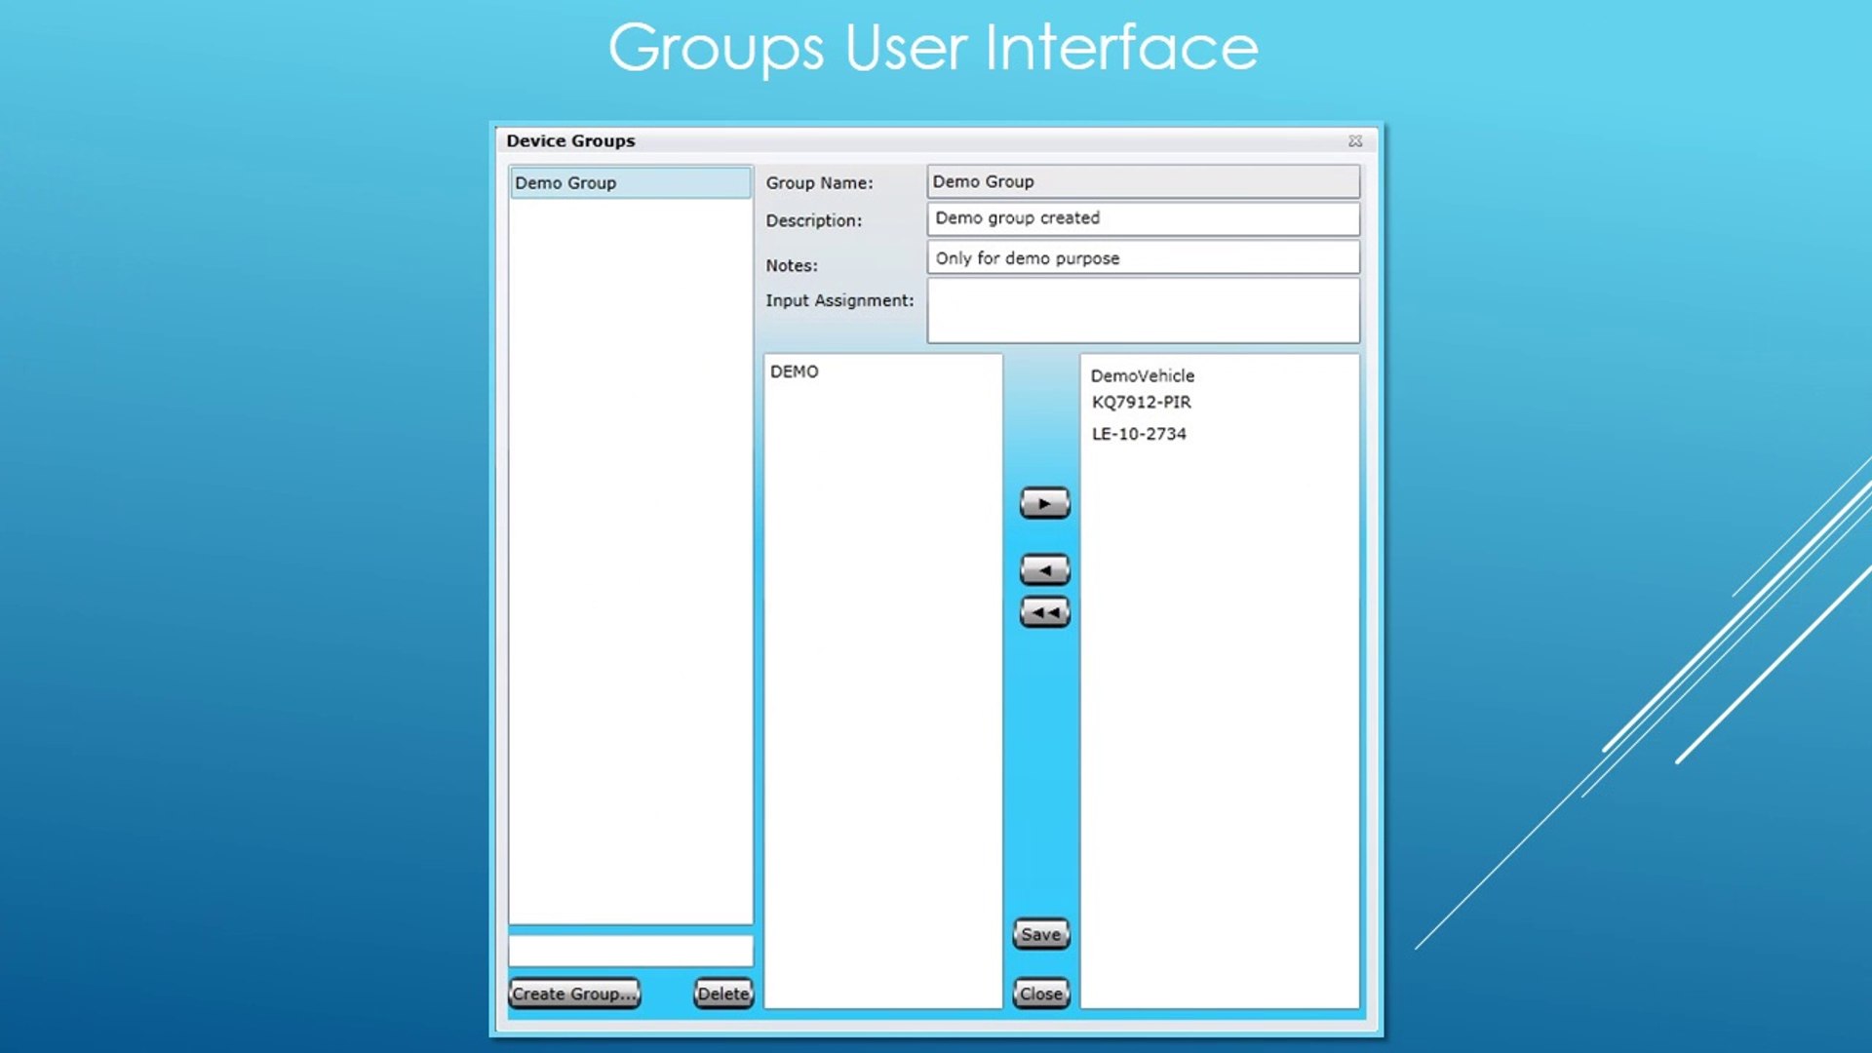Select DemoVehicle in assigned list
The width and height of the screenshot is (1872, 1053).
pyautogui.click(x=1142, y=375)
